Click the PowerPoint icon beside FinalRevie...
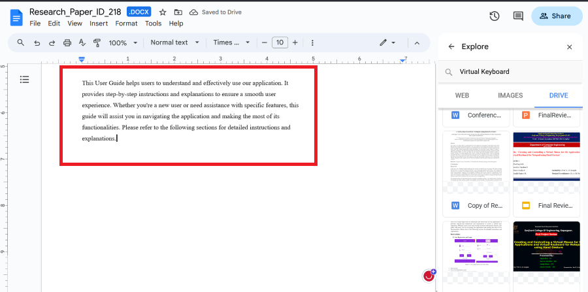The height and width of the screenshot is (292, 588). [x=526, y=115]
